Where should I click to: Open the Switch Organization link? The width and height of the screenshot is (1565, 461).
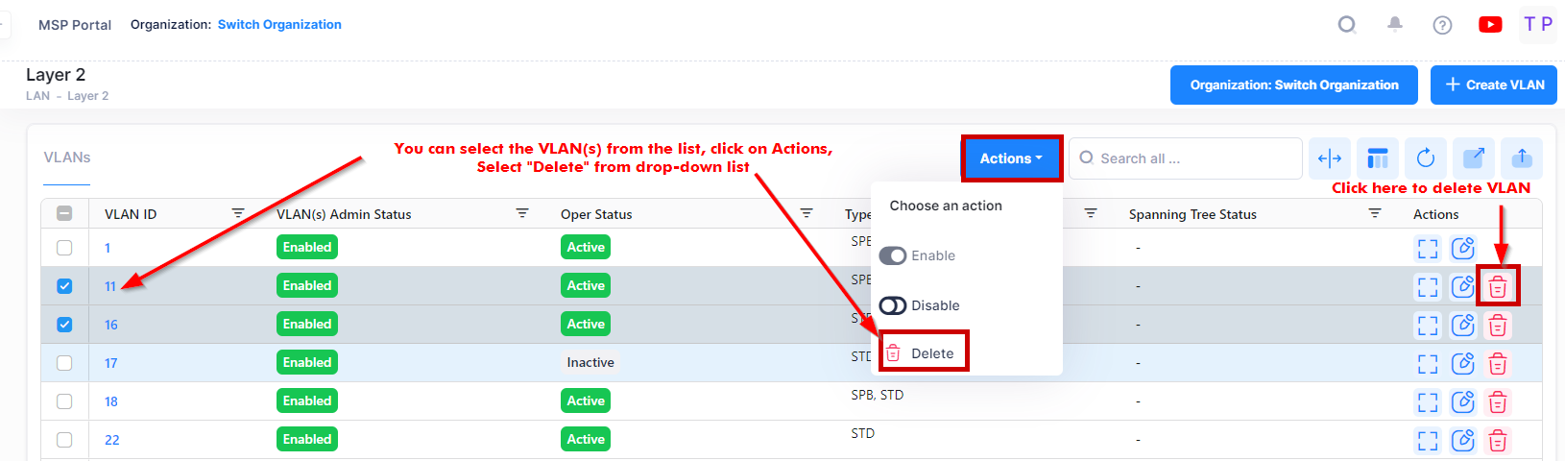click(x=279, y=25)
